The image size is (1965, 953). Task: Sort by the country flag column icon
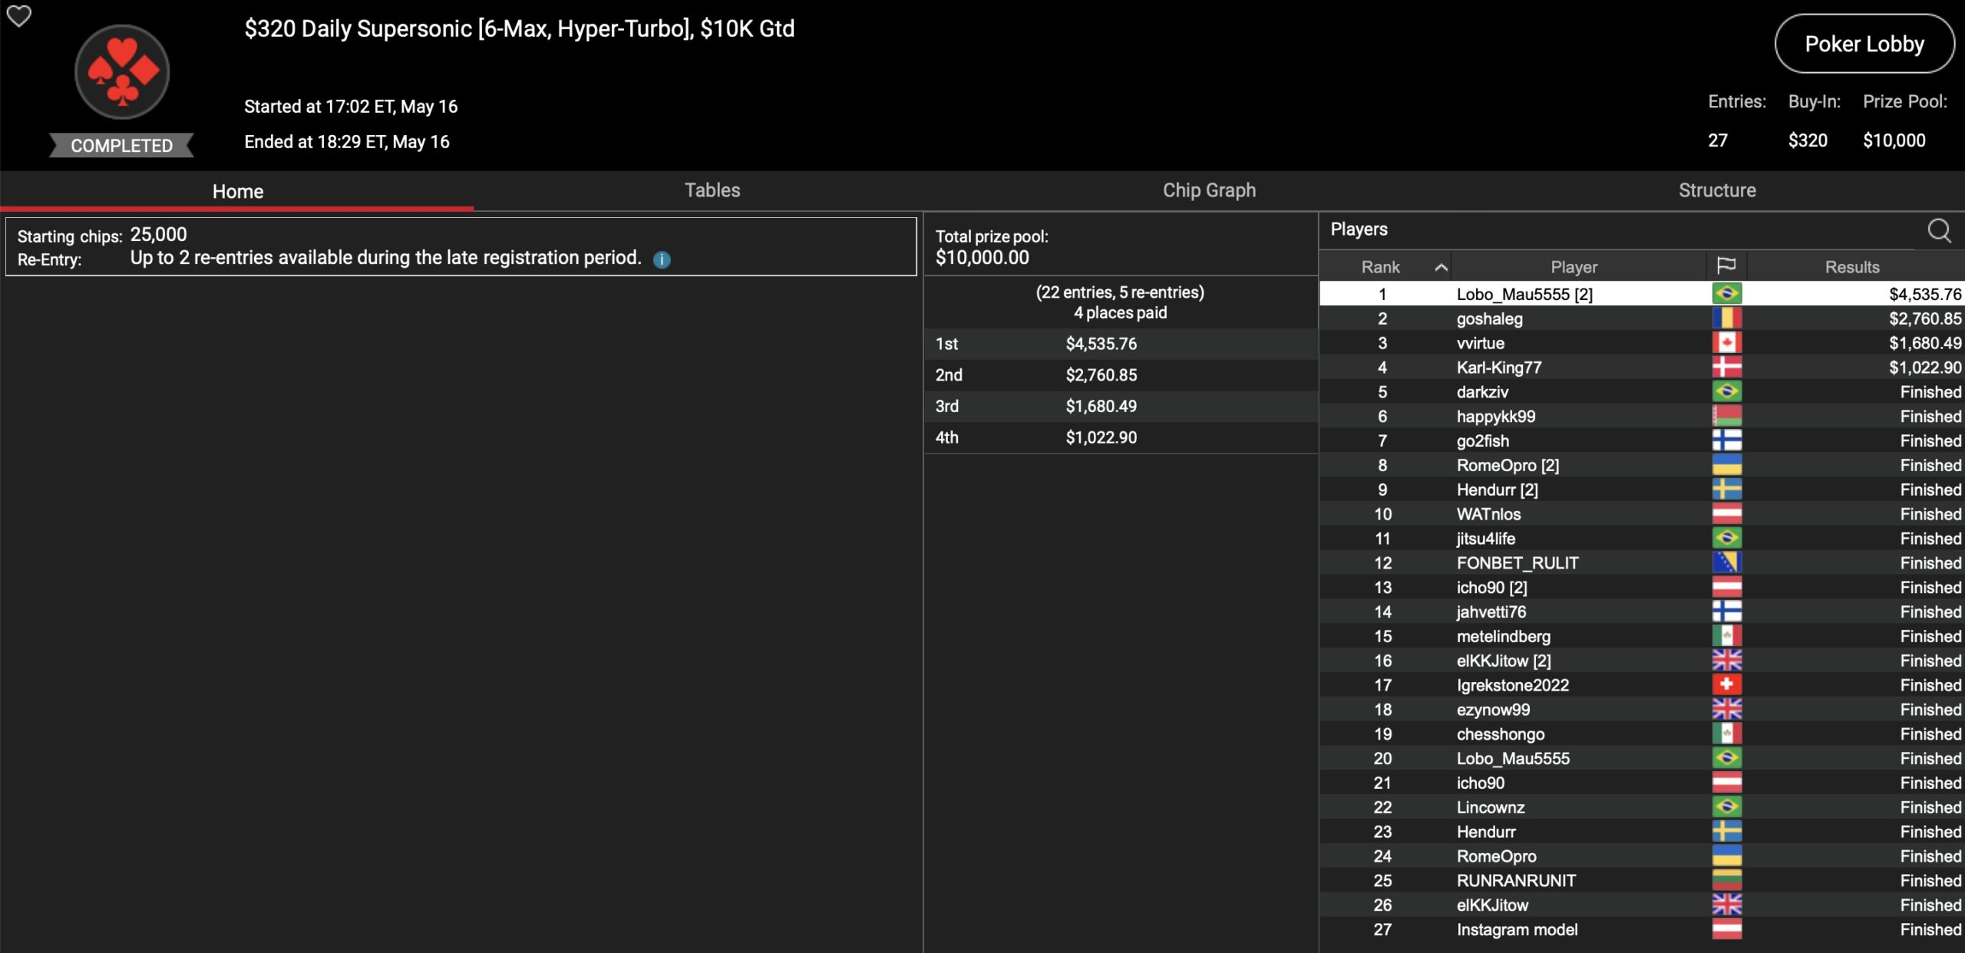point(1726,266)
